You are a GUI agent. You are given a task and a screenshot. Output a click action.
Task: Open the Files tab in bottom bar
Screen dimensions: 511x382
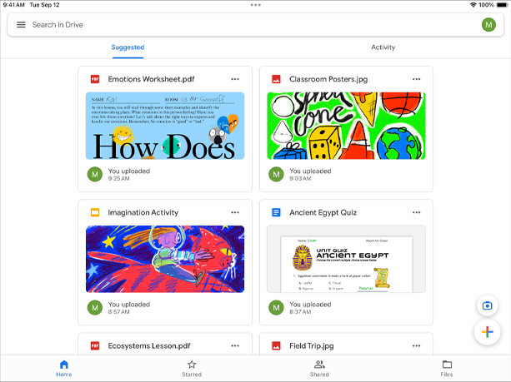[447, 368]
